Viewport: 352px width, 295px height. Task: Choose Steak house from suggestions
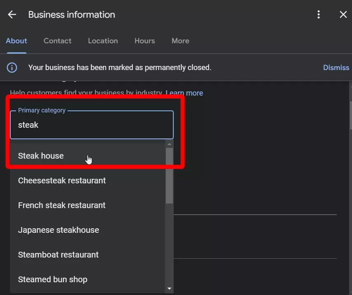coord(41,156)
